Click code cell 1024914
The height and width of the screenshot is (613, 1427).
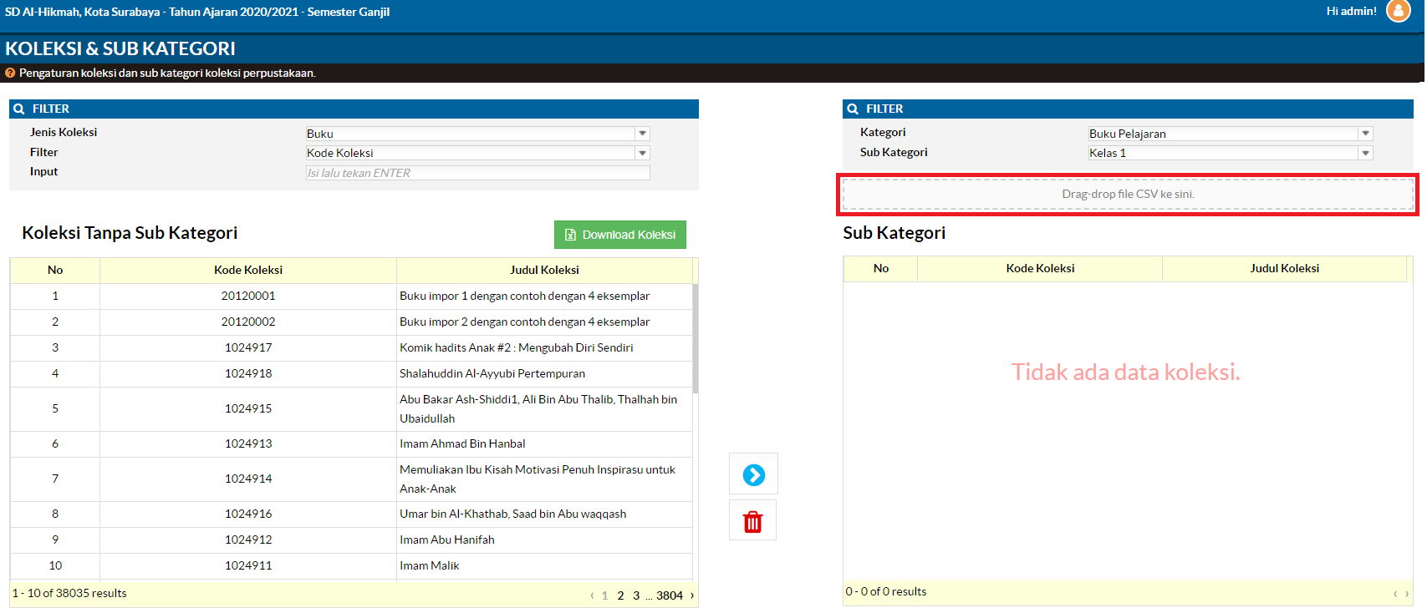coord(248,479)
